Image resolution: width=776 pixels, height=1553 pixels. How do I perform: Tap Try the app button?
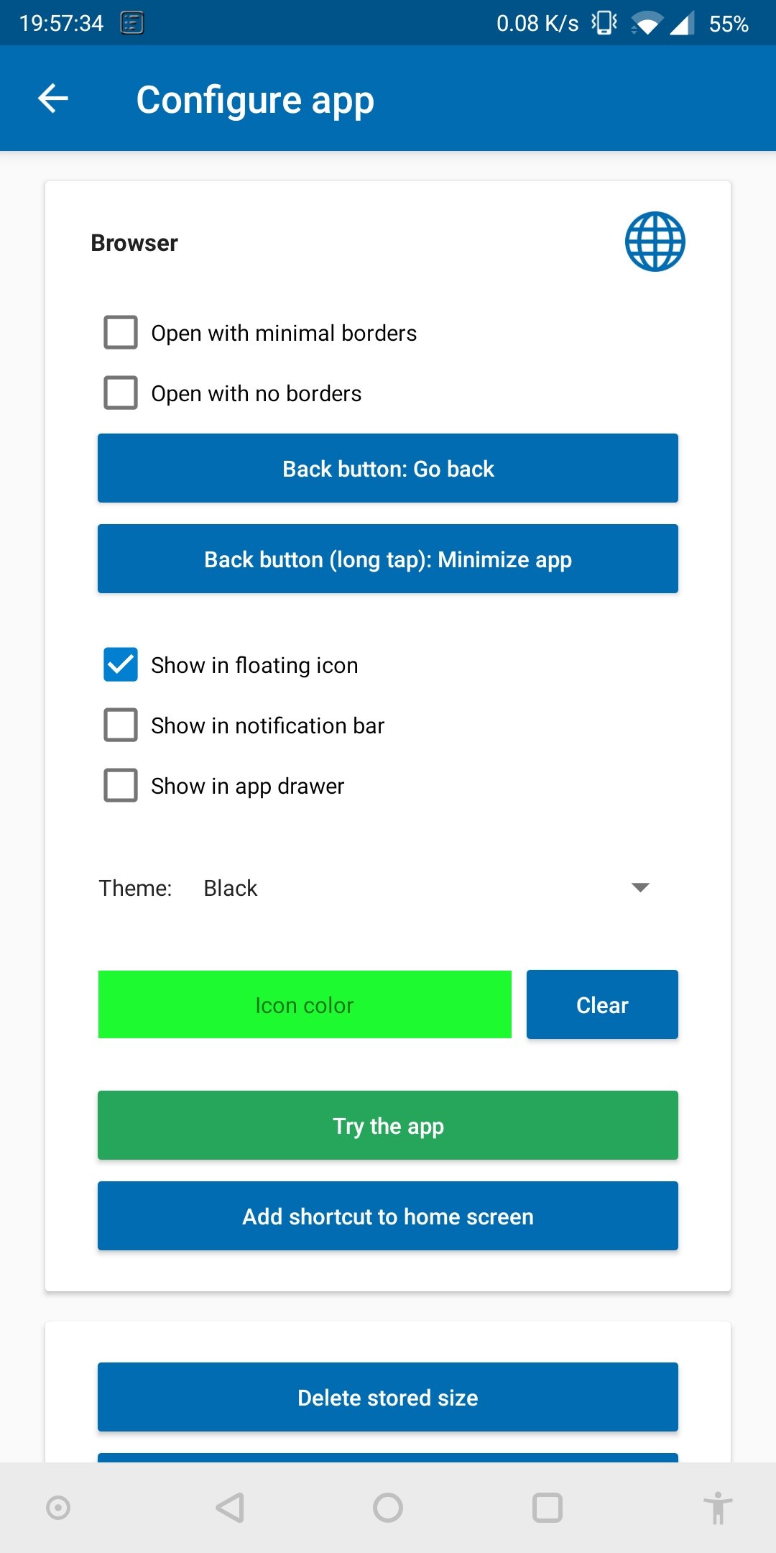(388, 1125)
